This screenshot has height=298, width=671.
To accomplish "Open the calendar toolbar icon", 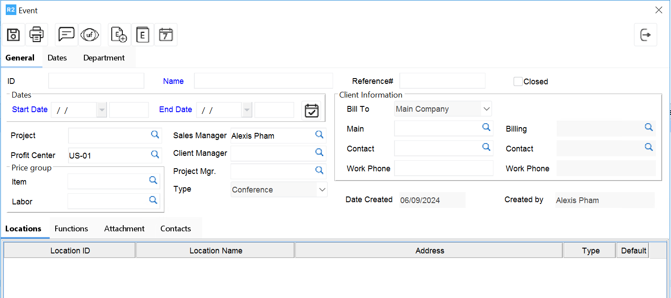I will point(166,35).
